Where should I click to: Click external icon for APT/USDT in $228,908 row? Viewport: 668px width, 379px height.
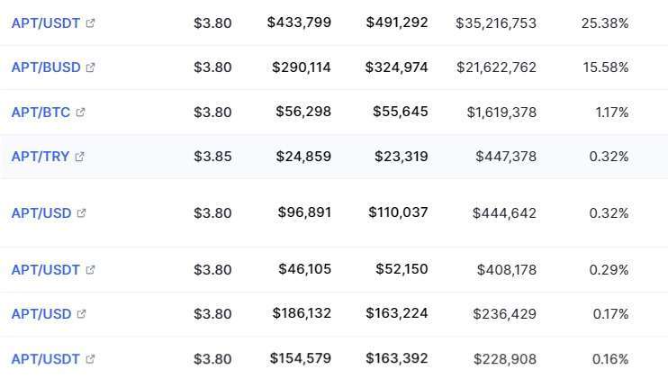tap(90, 359)
